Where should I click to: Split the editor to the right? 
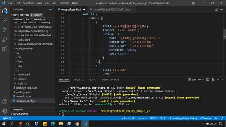coord(216,10)
